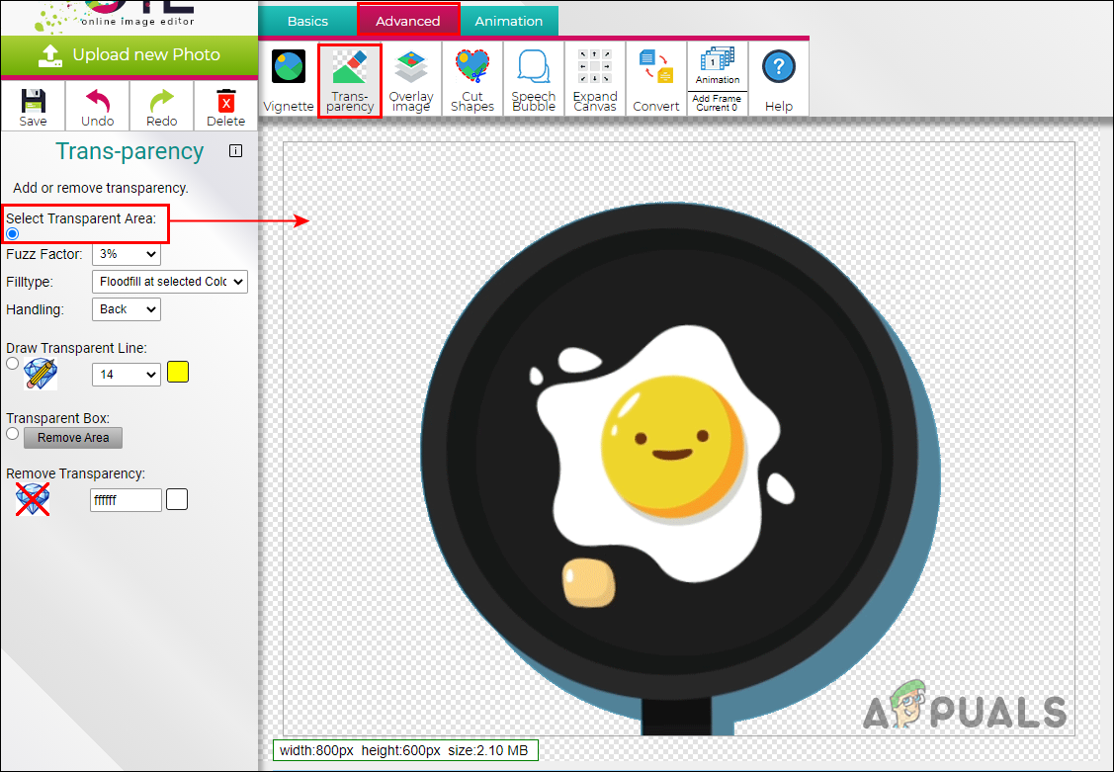The height and width of the screenshot is (772, 1114).
Task: Select the Transparent Box radio button
Action: pos(13,433)
